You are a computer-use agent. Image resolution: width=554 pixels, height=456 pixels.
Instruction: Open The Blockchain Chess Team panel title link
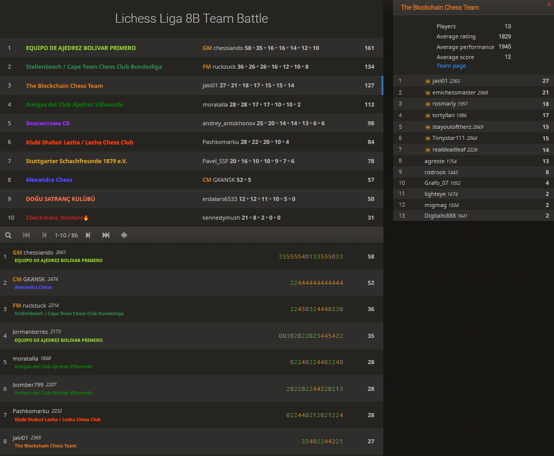[x=439, y=8]
